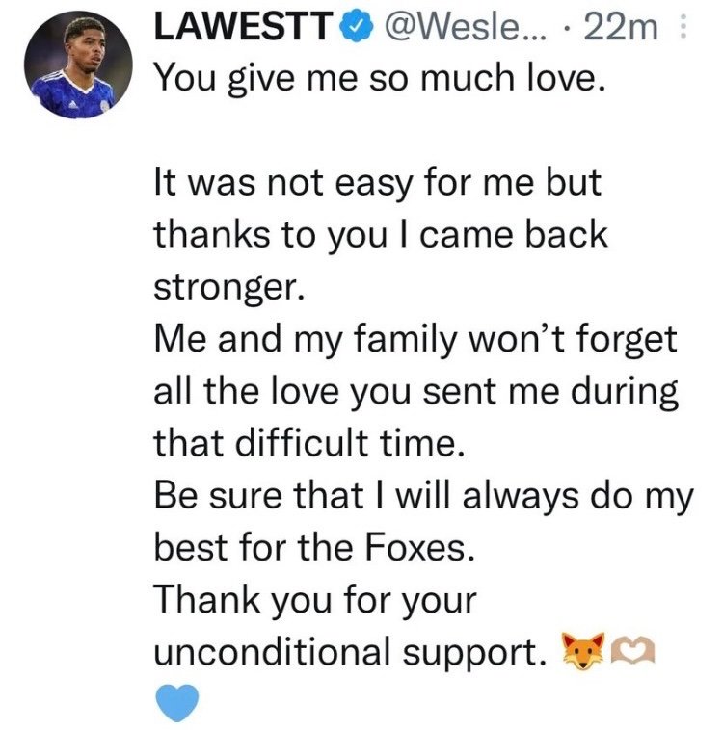Click the LAWESTT display name
723x730 pixels.
click(x=242, y=27)
